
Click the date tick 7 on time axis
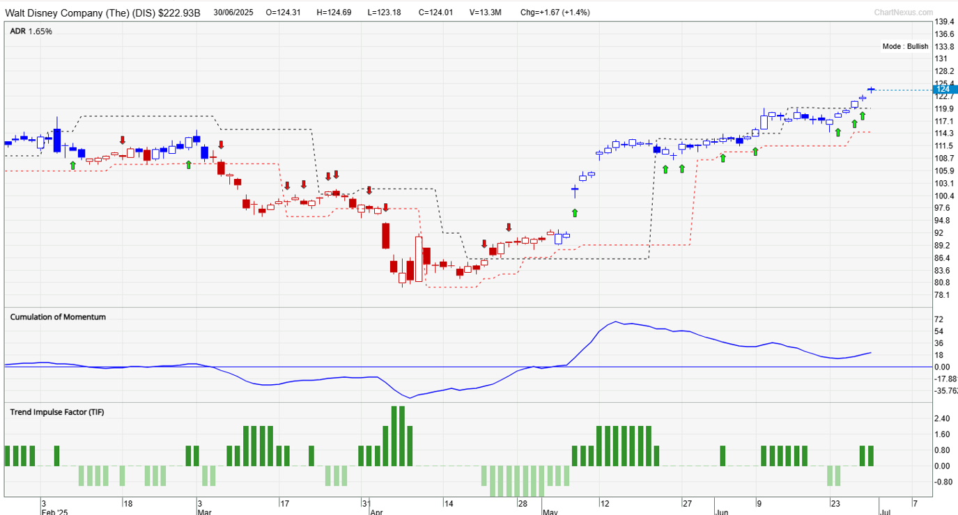coord(914,502)
